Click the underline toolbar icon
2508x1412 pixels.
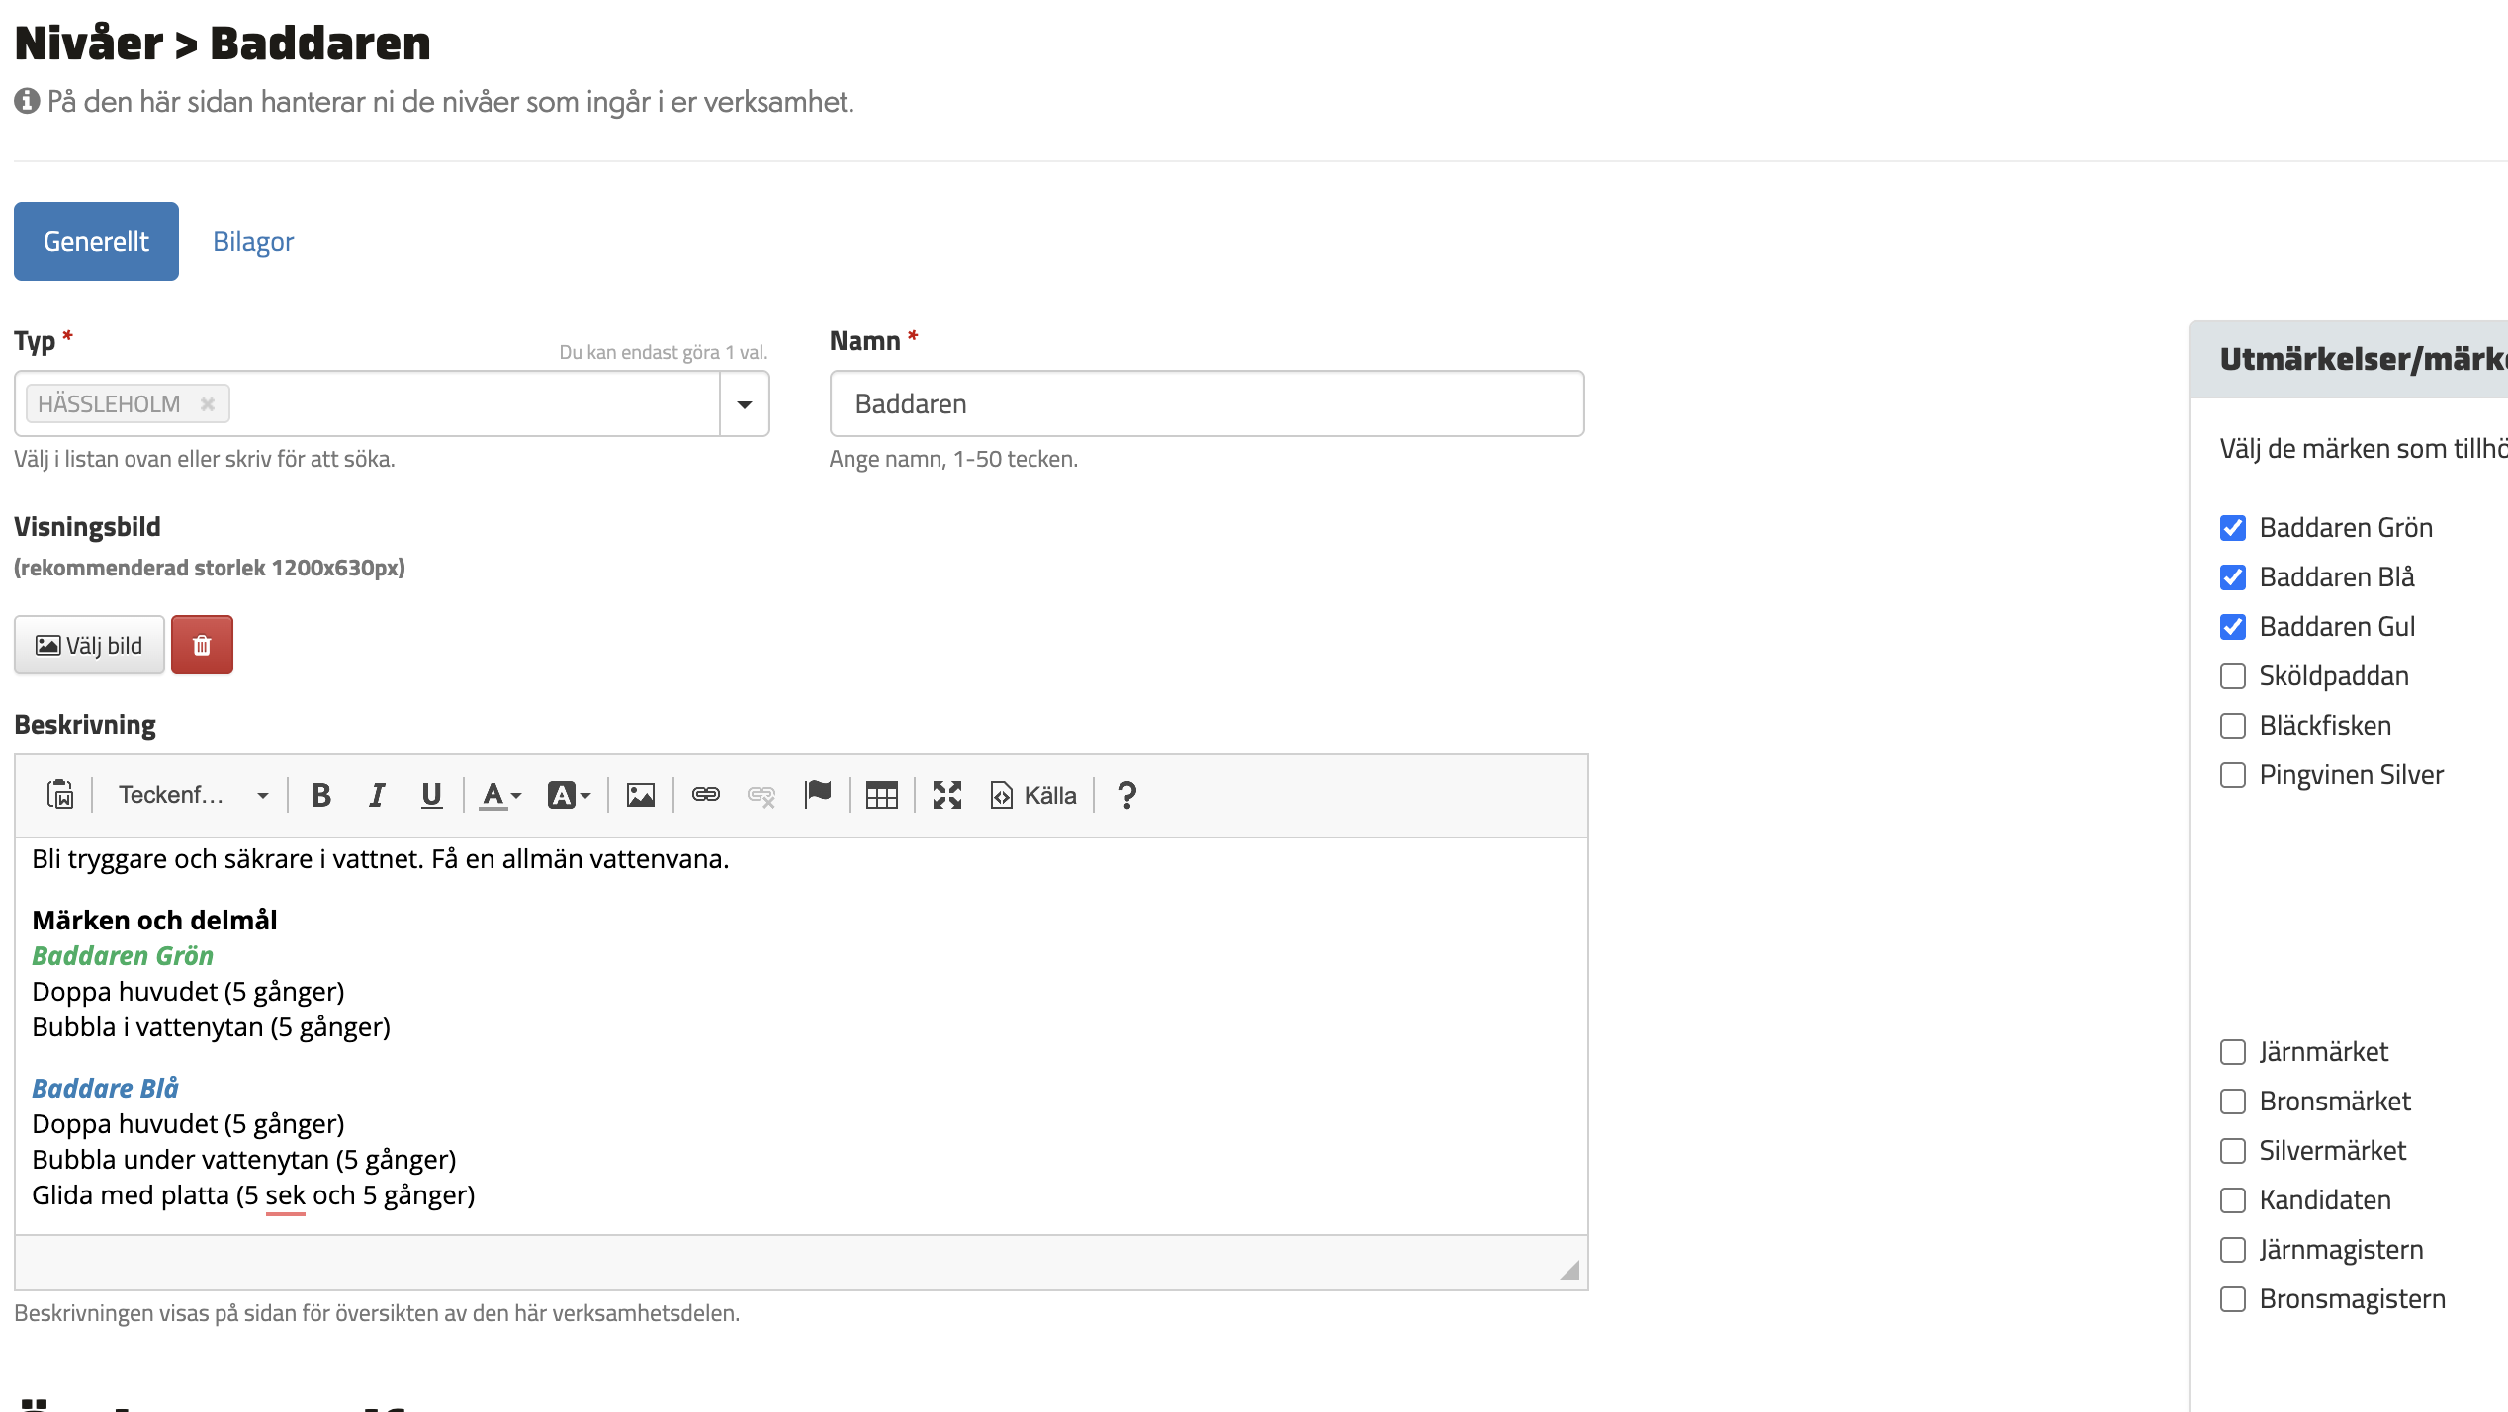click(x=431, y=795)
